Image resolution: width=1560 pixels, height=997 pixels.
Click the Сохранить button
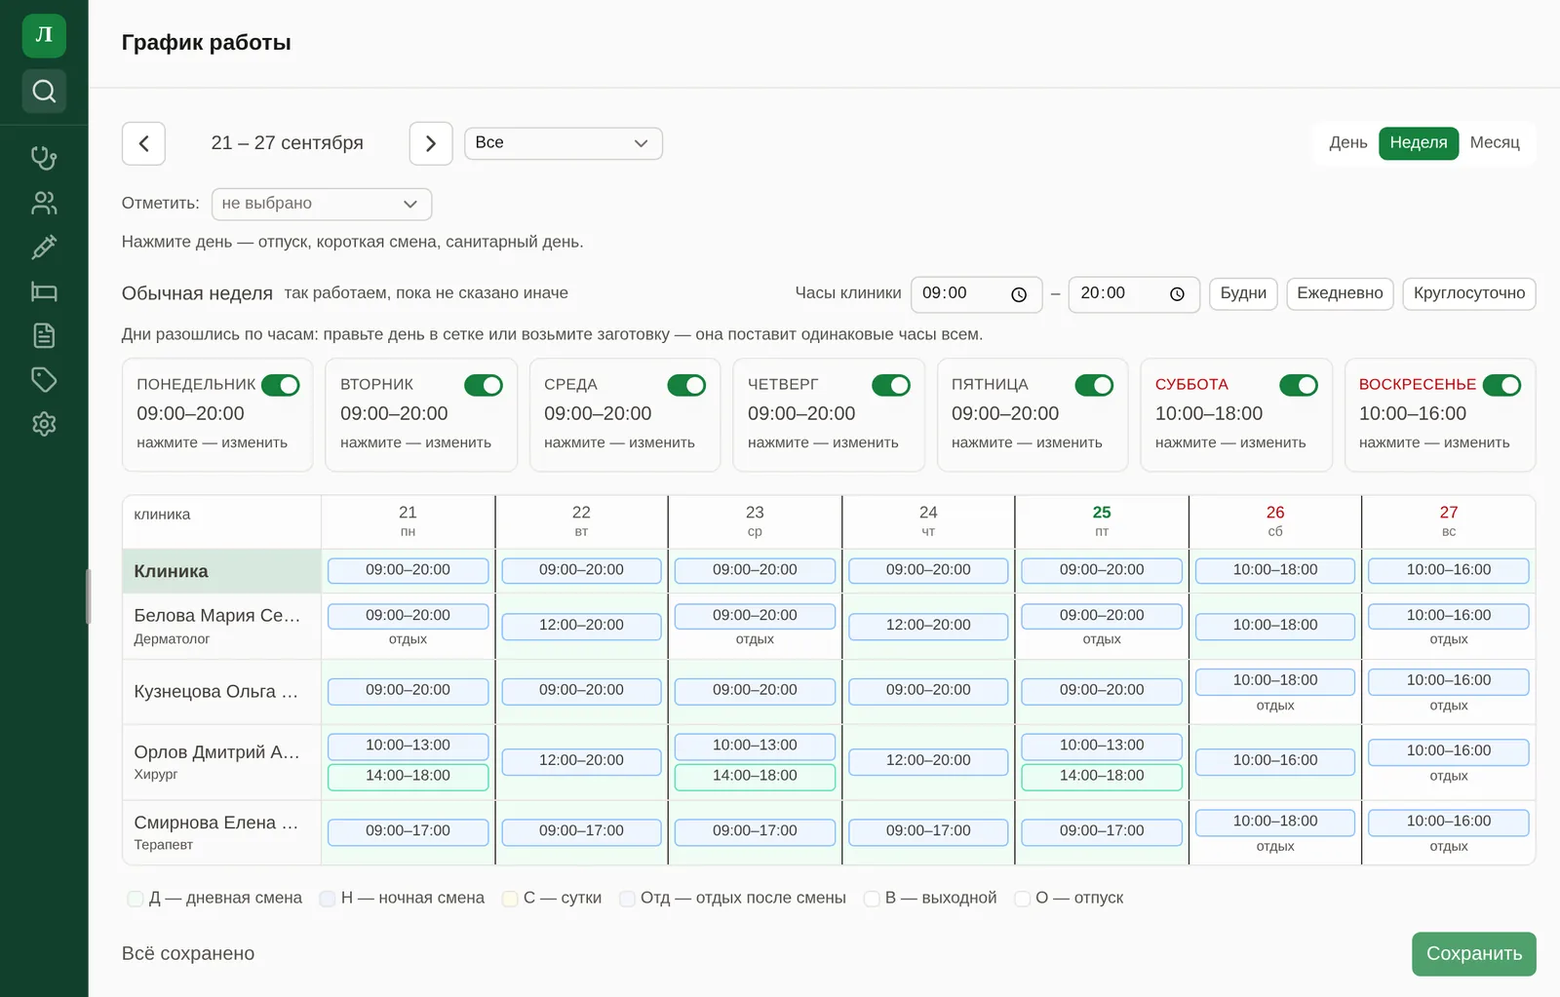click(x=1474, y=954)
